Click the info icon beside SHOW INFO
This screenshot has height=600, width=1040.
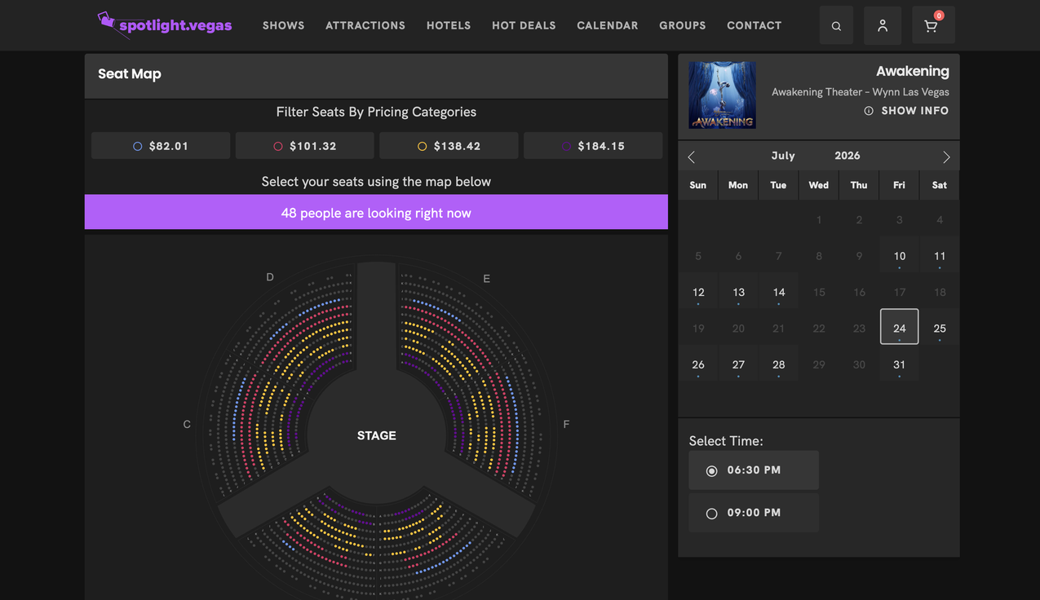869,111
